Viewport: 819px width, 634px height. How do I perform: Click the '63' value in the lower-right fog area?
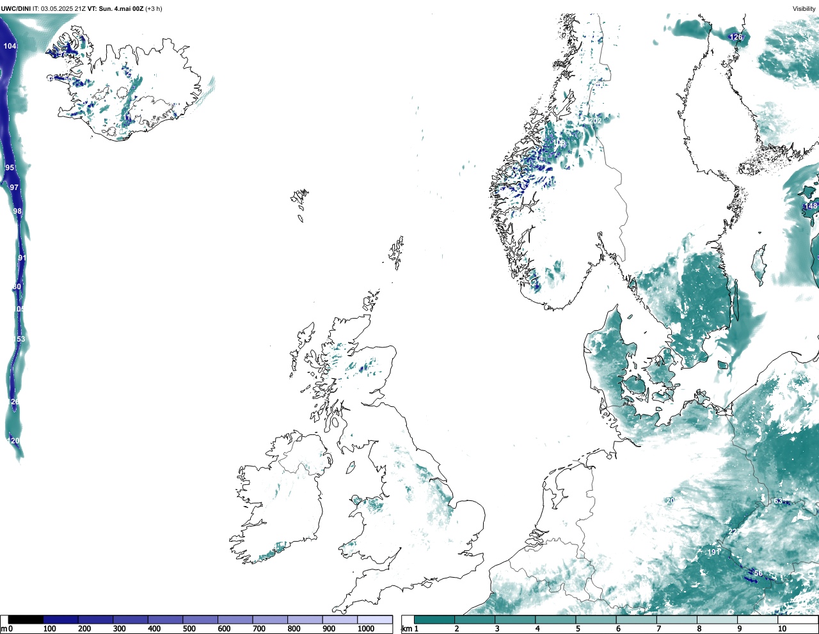click(779, 501)
